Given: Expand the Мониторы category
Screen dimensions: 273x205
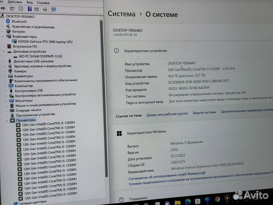Looking at the screenshot, I should (6, 101).
